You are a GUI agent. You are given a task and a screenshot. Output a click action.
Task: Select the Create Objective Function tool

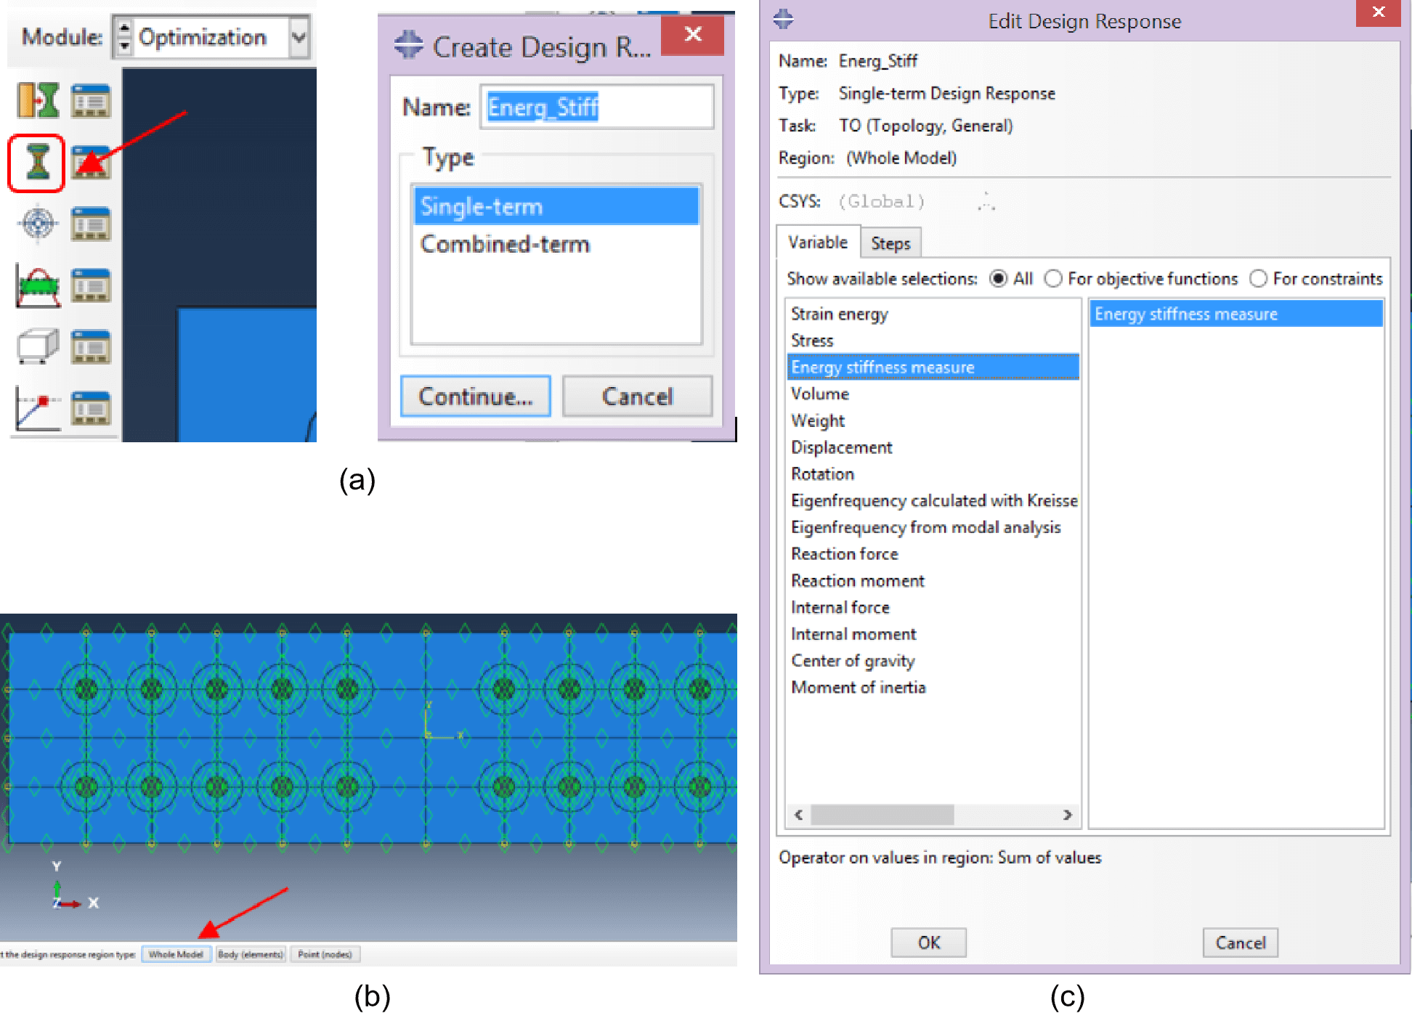coord(36,224)
